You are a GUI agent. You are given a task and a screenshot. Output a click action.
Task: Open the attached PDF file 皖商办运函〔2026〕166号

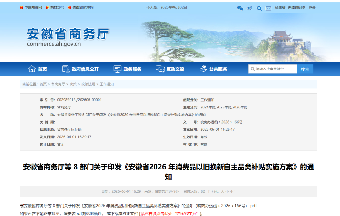click(x=140, y=206)
